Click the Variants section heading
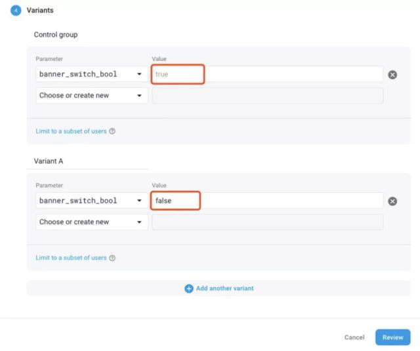 [x=40, y=10]
